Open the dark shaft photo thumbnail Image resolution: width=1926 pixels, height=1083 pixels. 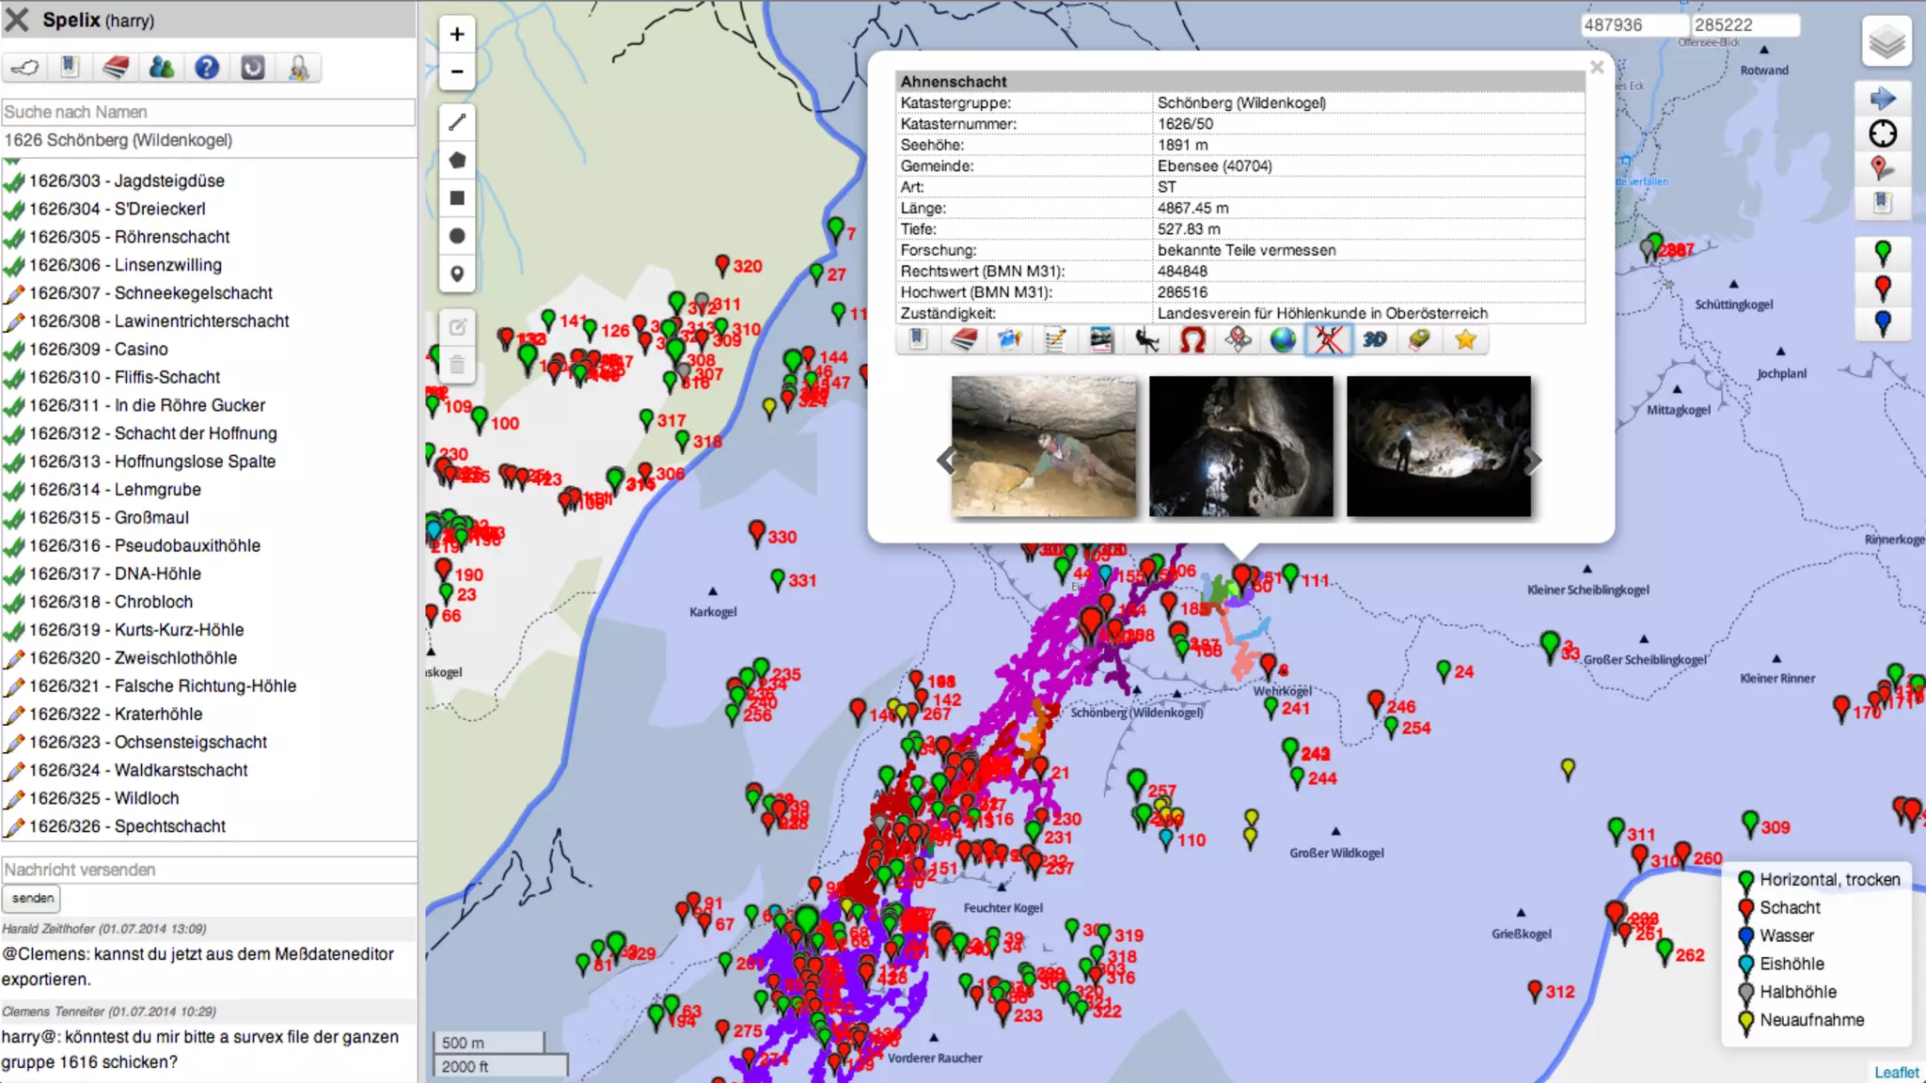tap(1241, 447)
